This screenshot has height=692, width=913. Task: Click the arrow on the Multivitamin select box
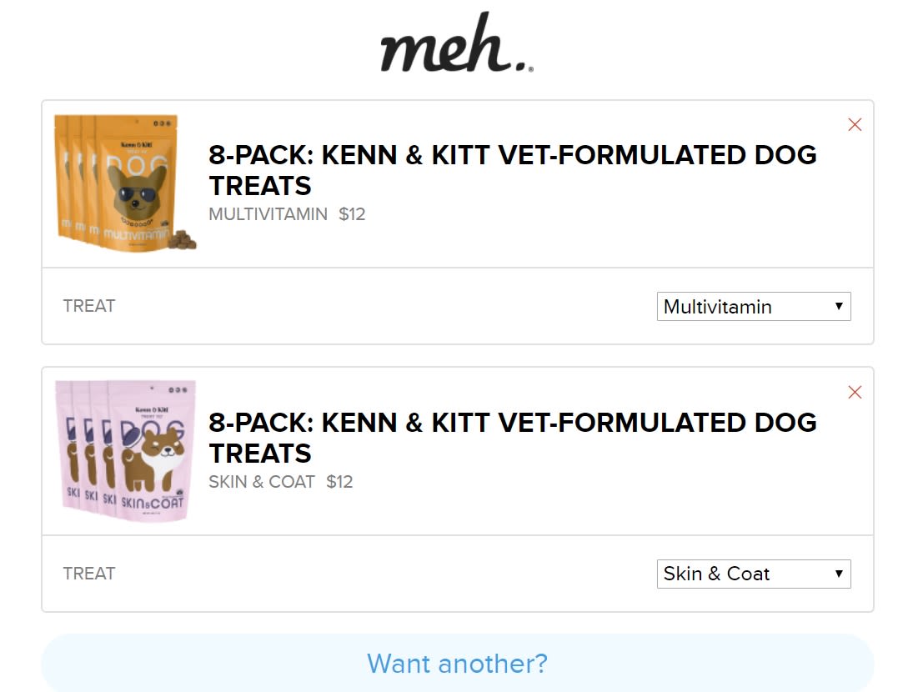click(839, 307)
